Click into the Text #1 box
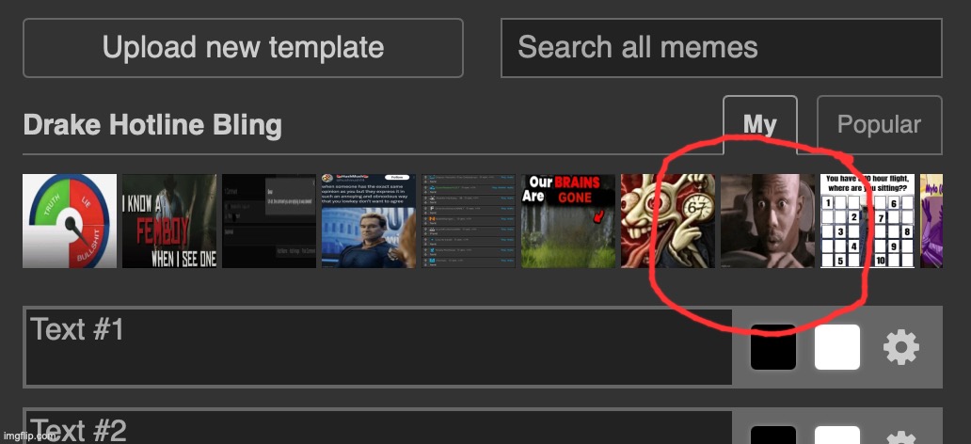The width and height of the screenshot is (971, 444). [378, 348]
